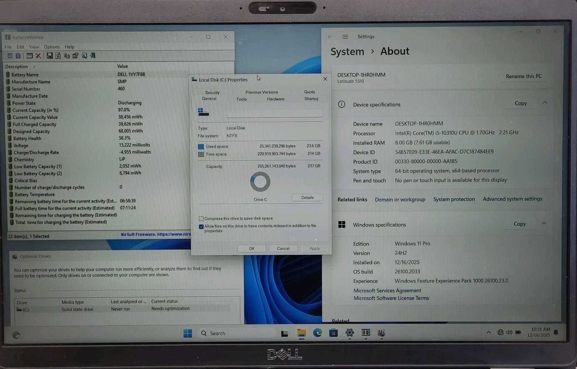
Task: Go back using the Settings back arrow
Action: coord(330,37)
